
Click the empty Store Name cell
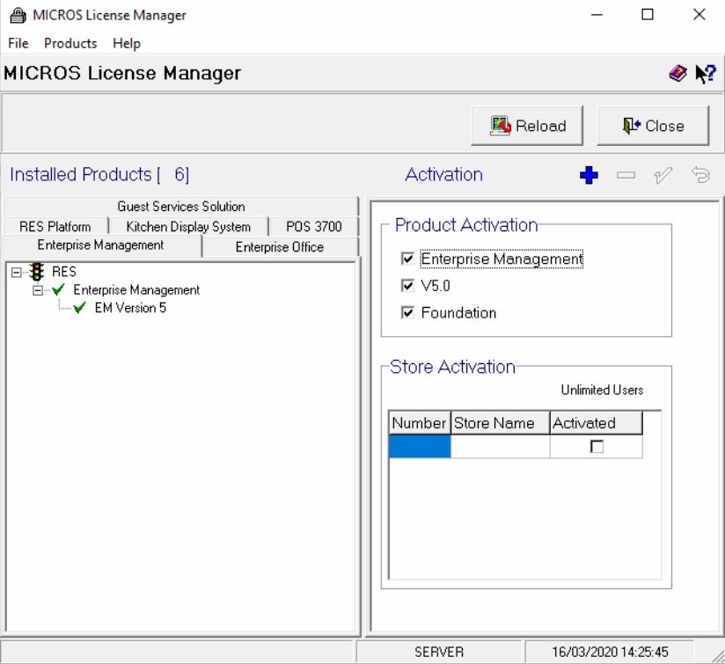click(501, 447)
